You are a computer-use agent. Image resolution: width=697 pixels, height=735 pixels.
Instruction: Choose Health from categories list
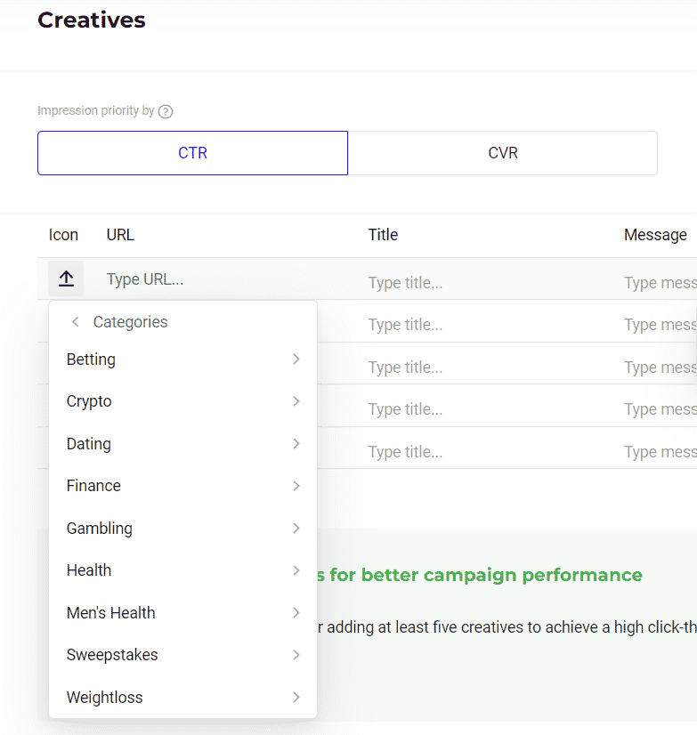pyautogui.click(x=89, y=570)
